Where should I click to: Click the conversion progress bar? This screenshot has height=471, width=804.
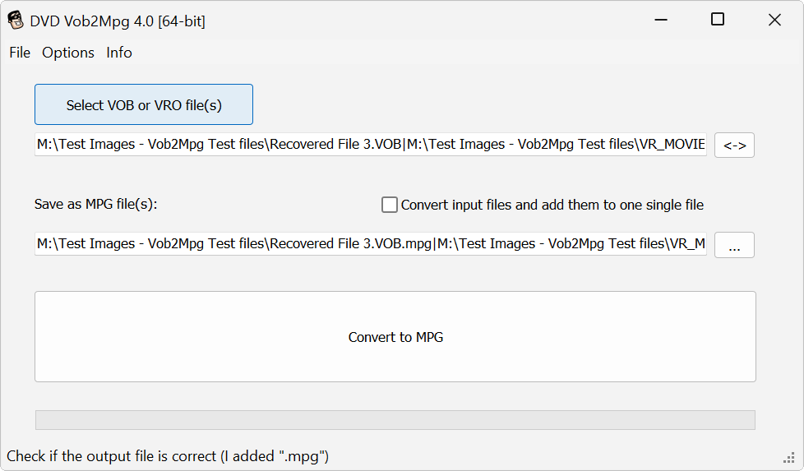click(x=395, y=419)
